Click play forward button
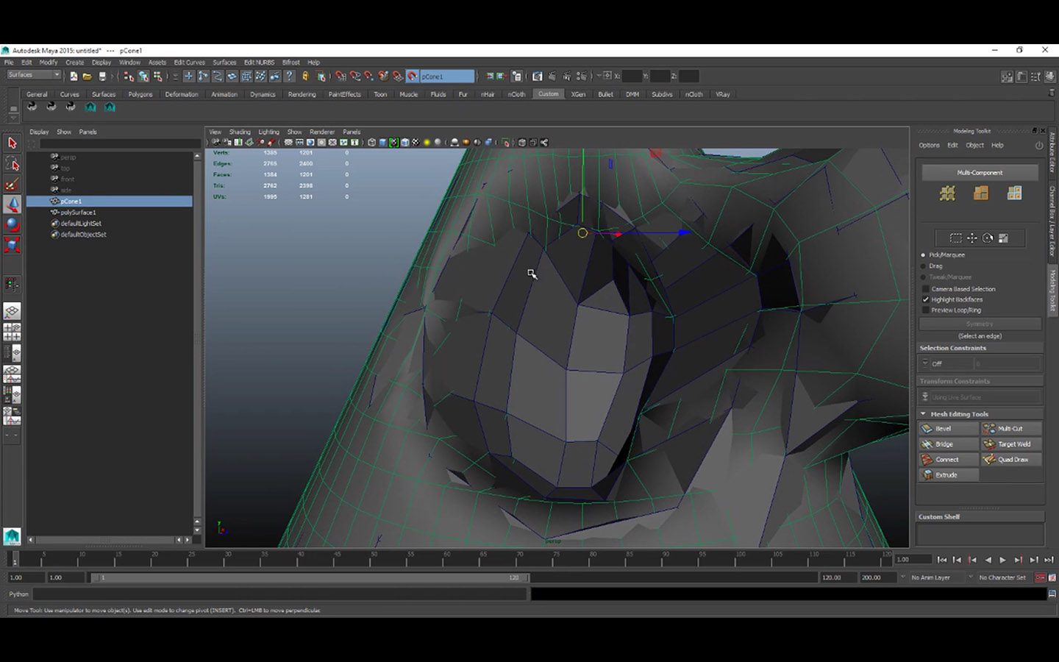This screenshot has height=662, width=1059. pos(1002,560)
